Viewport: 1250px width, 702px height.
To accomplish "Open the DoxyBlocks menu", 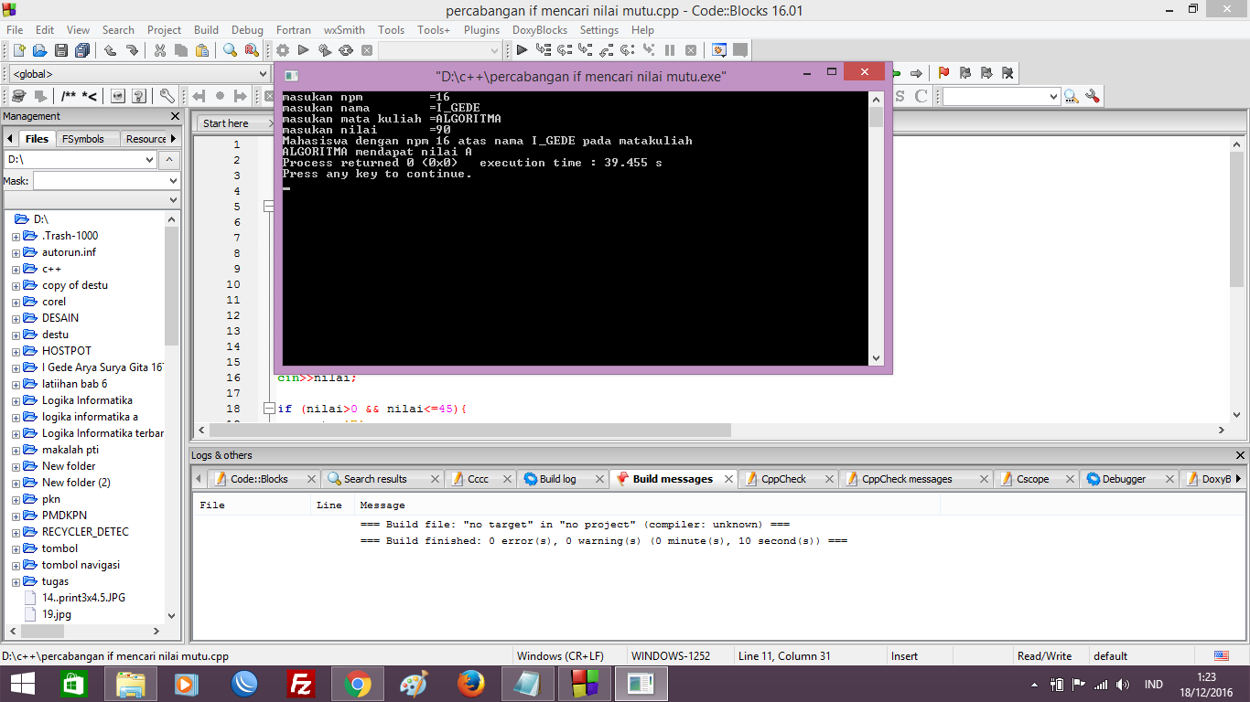I will pos(540,29).
